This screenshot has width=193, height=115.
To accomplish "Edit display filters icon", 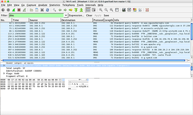I will tap(129, 10).
